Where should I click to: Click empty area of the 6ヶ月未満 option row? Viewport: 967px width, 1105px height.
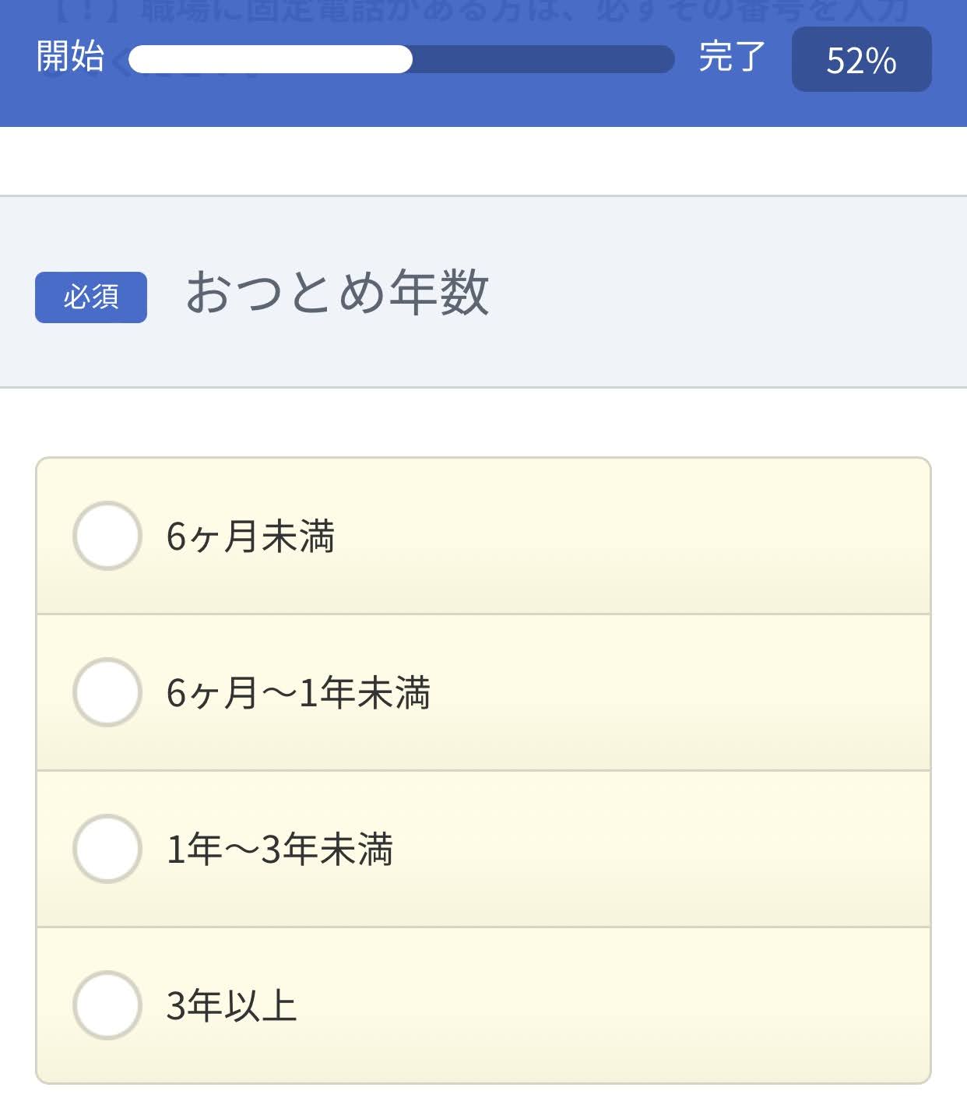(x=631, y=536)
